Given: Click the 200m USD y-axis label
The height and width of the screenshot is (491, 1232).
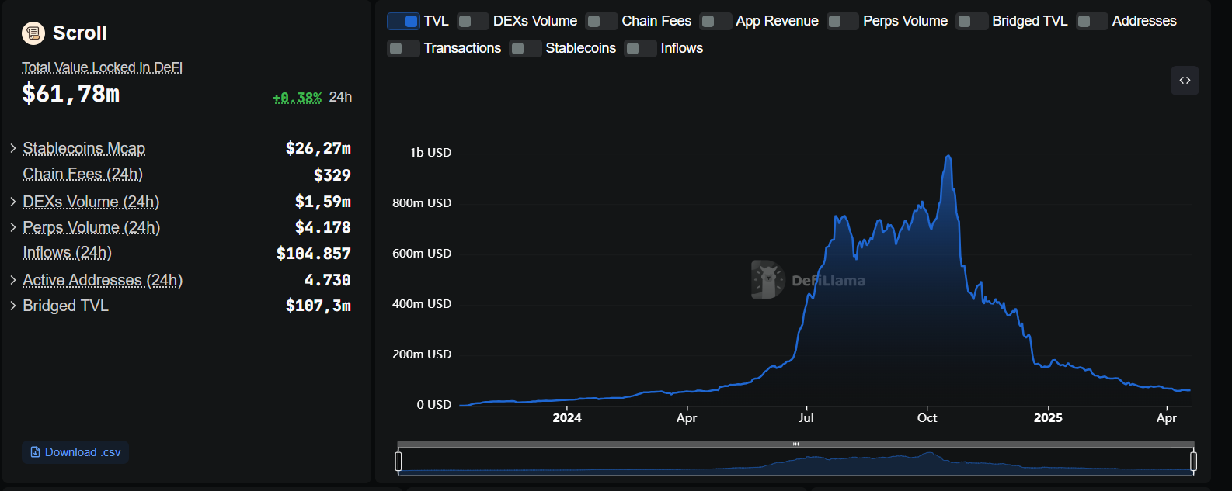Looking at the screenshot, I should [422, 354].
